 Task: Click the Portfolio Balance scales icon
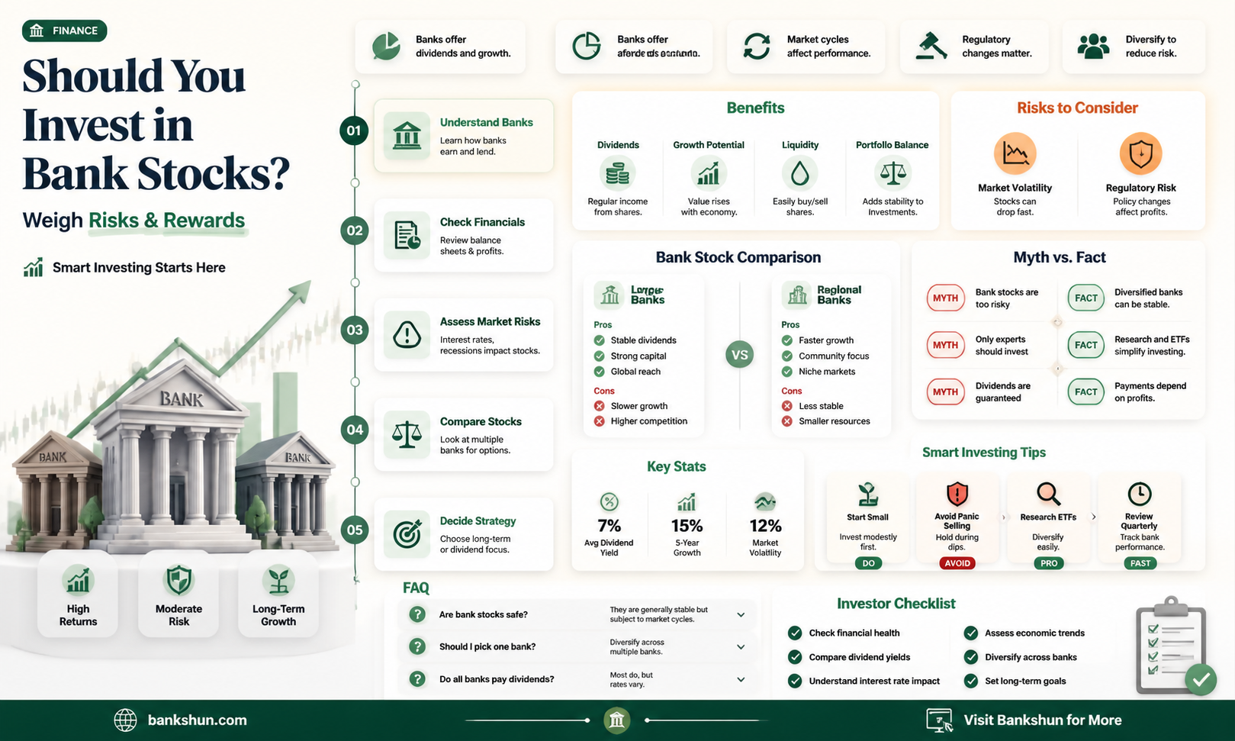(892, 174)
